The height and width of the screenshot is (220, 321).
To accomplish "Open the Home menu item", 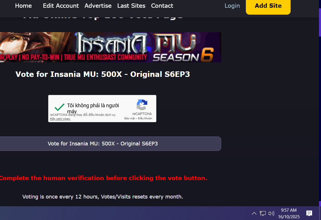I will (23, 6).
